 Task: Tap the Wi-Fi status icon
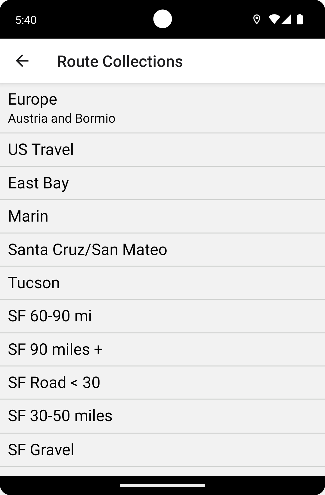274,20
